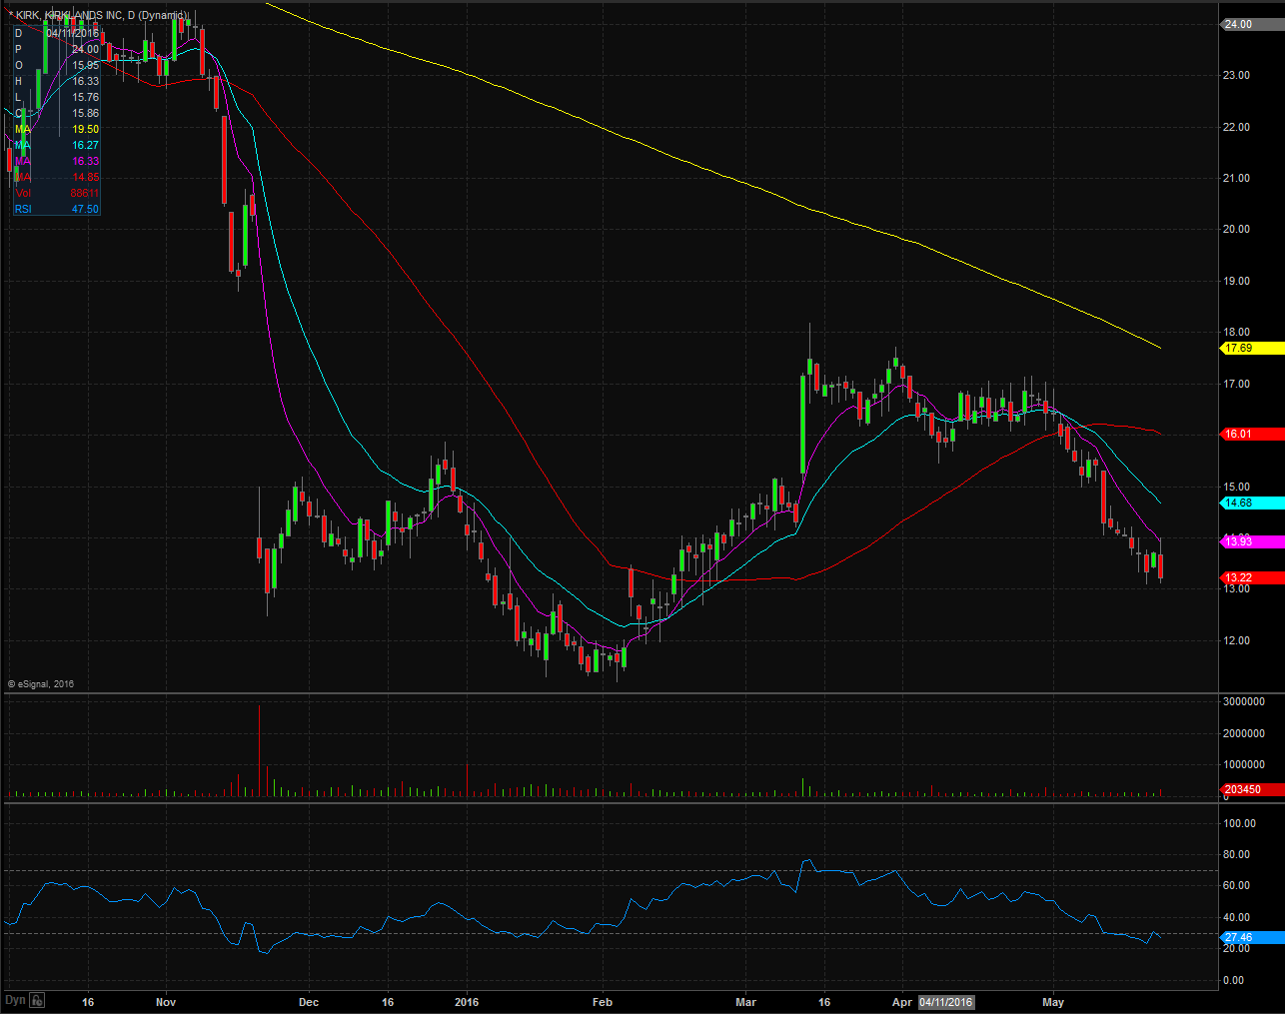Click the Dyn interval label
The image size is (1285, 1014).
coord(15,1000)
